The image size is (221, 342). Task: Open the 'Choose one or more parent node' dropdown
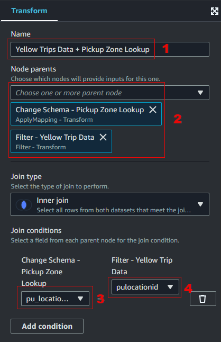pos(110,93)
